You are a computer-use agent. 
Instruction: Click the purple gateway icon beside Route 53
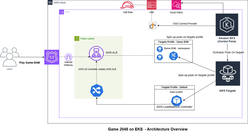[68, 57]
